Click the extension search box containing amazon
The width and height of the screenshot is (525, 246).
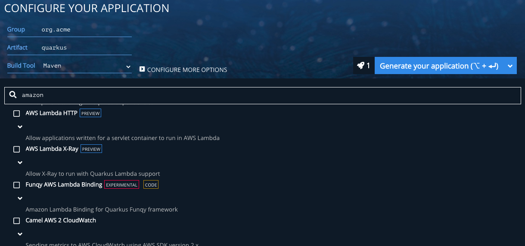click(263, 95)
